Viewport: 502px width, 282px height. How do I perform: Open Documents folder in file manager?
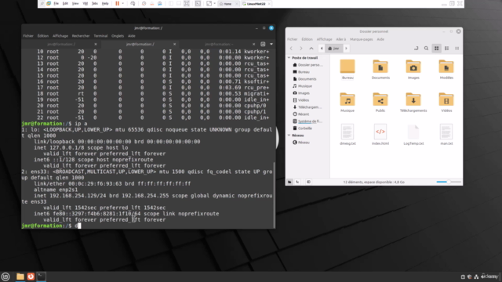380,70
